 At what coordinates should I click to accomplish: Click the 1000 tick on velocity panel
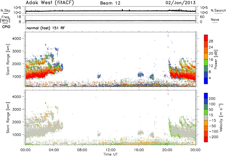[17, 135]
